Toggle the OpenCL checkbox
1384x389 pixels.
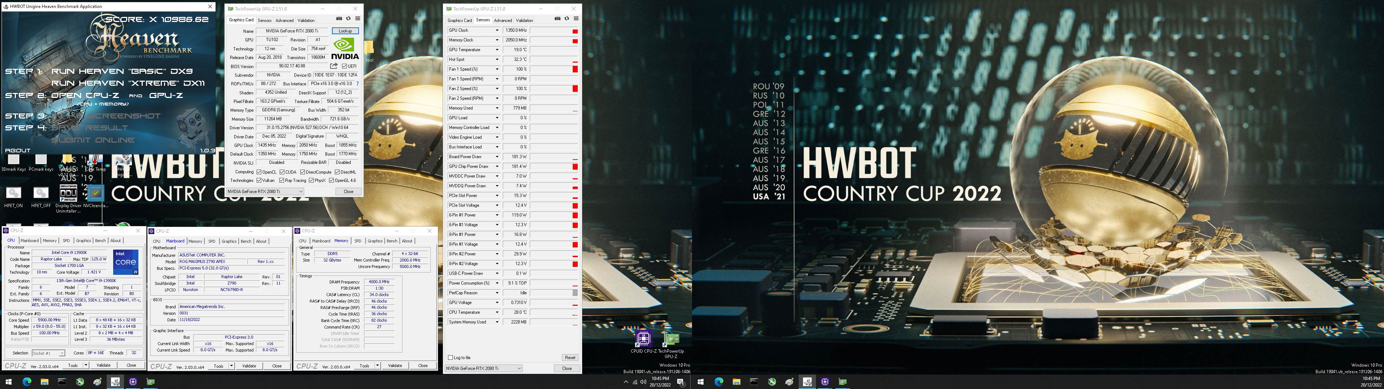tap(259, 172)
